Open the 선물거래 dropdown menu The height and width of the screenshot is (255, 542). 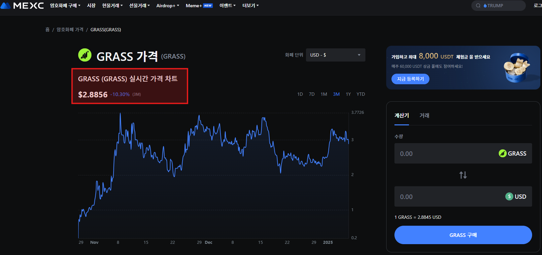point(139,6)
